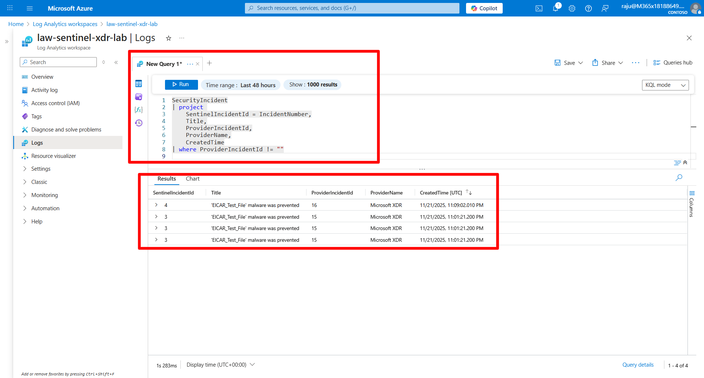Open the Azure apps waffle menu
704x378 pixels.
coord(10,8)
